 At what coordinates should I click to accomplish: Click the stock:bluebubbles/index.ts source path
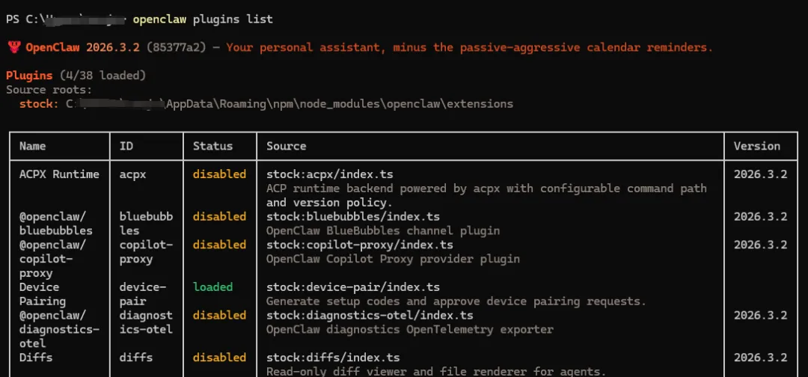[353, 217]
